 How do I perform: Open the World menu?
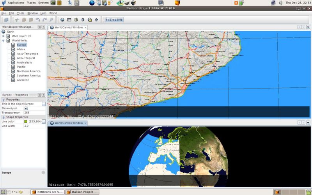click(53, 13)
